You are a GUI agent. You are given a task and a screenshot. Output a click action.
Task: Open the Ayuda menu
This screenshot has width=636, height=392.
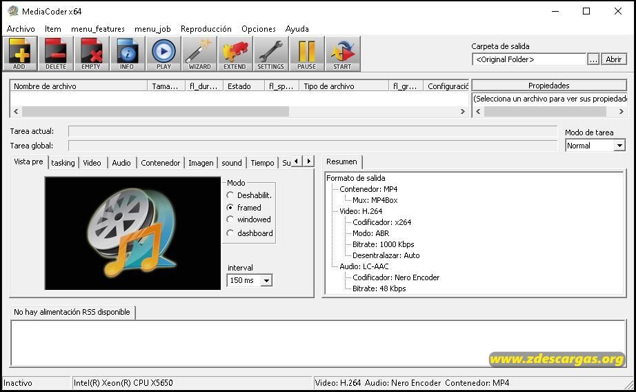click(x=297, y=29)
